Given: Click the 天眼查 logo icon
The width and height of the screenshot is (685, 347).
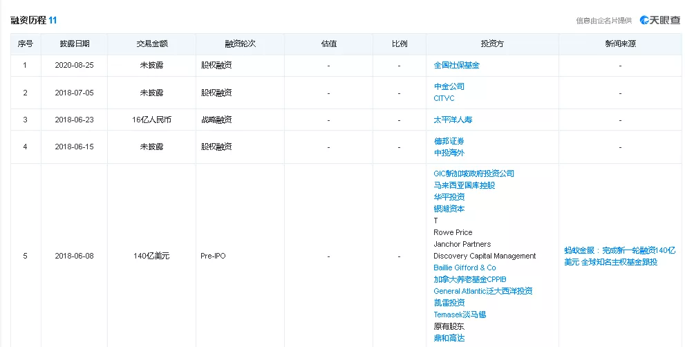Looking at the screenshot, I should point(644,20).
